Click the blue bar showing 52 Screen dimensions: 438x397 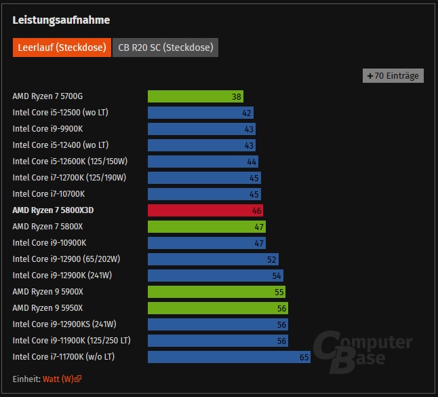click(x=213, y=259)
